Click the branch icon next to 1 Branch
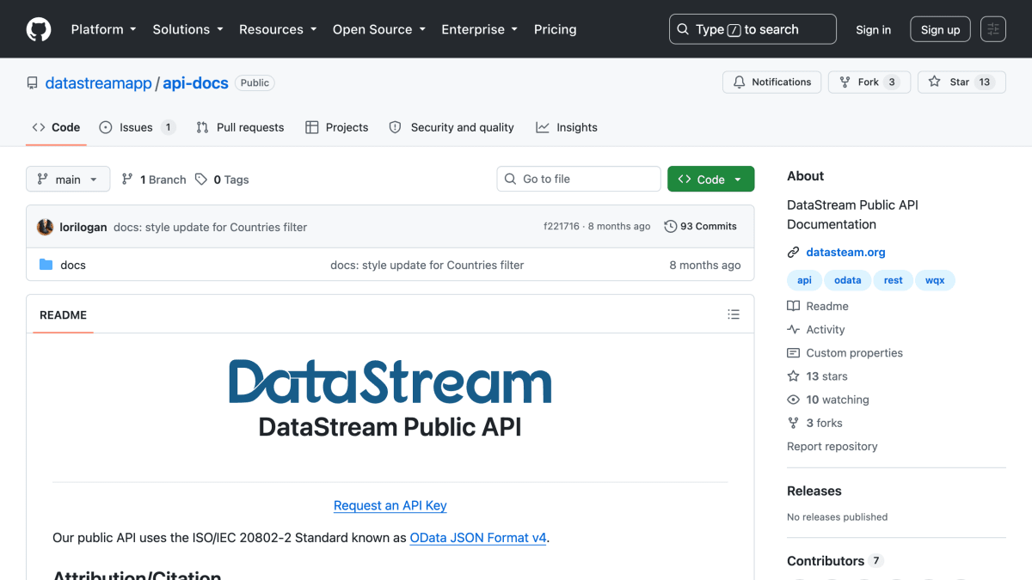 [x=127, y=180]
